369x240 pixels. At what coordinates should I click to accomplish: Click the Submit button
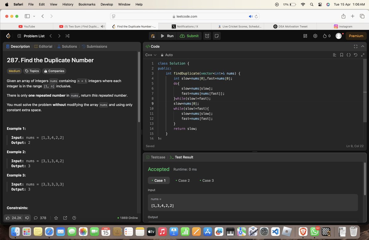[189, 36]
